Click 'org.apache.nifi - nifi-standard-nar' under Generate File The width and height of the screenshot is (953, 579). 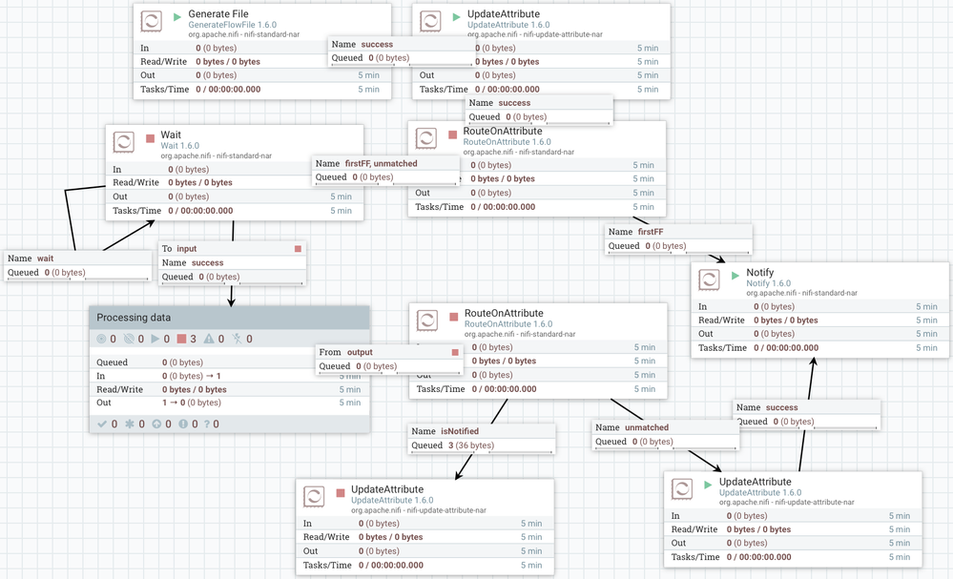tap(243, 34)
